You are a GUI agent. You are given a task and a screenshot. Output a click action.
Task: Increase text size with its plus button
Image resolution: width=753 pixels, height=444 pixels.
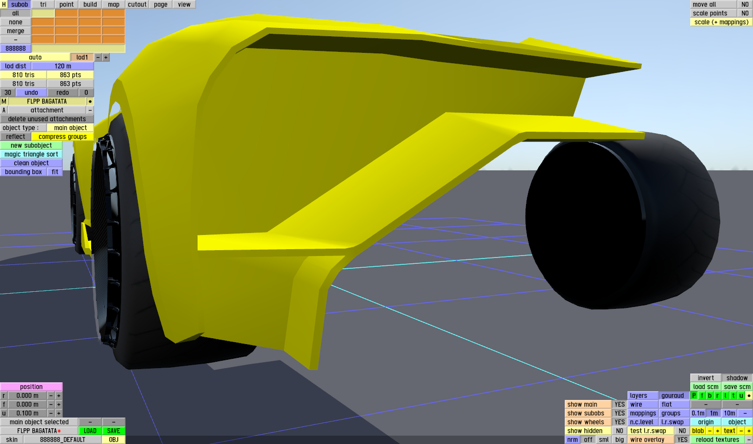pyautogui.click(x=749, y=431)
